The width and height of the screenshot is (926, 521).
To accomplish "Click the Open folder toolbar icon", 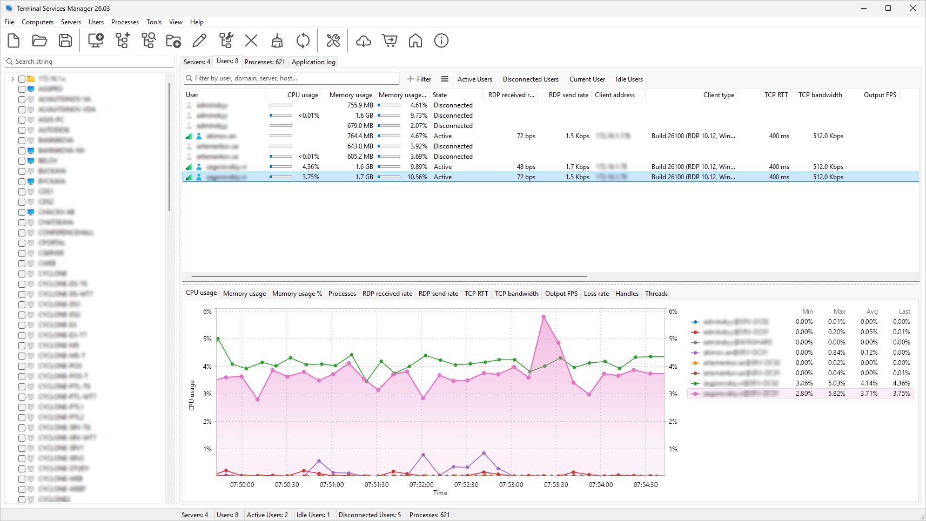I will click(x=39, y=41).
